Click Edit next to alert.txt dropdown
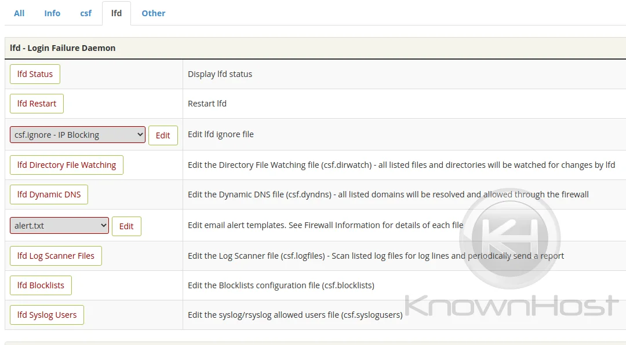This screenshot has height=345, width=626. (126, 226)
